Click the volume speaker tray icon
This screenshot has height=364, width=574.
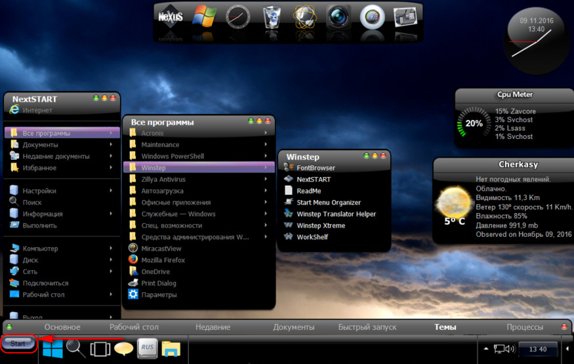coord(510,349)
